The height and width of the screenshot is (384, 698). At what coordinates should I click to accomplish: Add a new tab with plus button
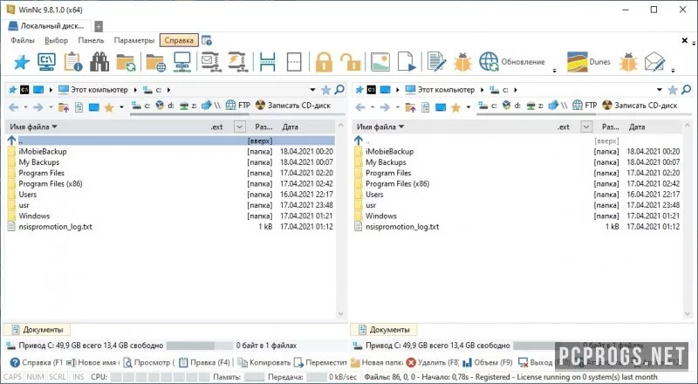99,26
